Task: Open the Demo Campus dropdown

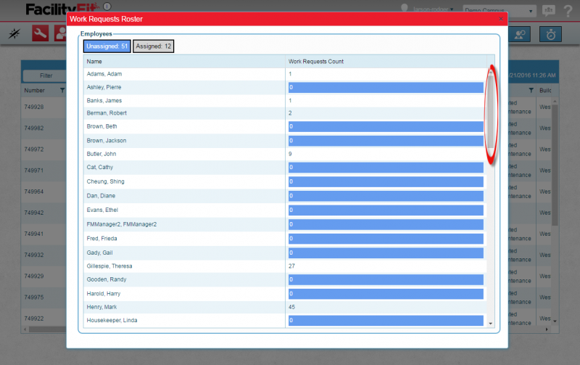Action: (x=500, y=11)
